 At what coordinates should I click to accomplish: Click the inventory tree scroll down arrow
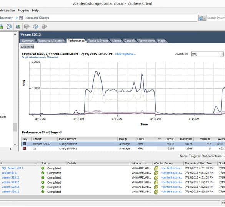coord(15,145)
